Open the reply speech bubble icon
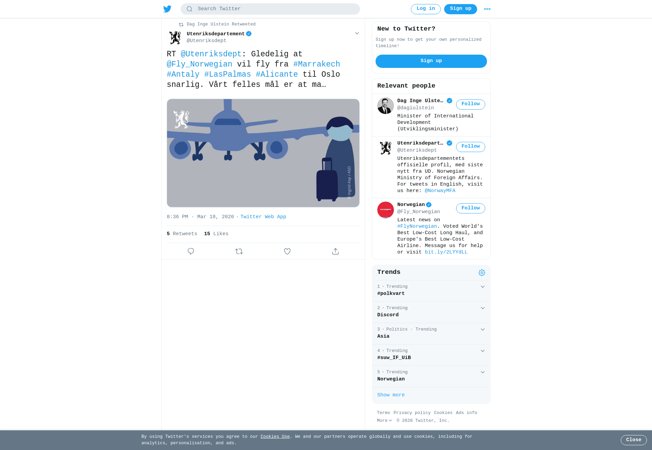 [191, 251]
